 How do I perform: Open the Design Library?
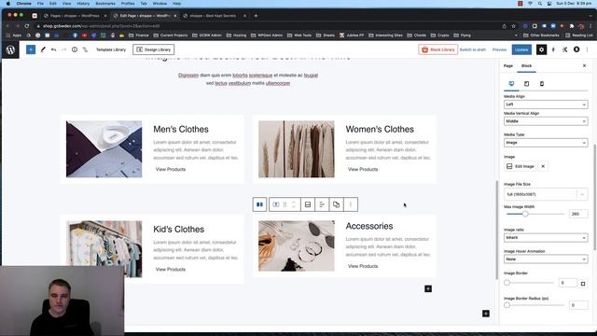153,49
